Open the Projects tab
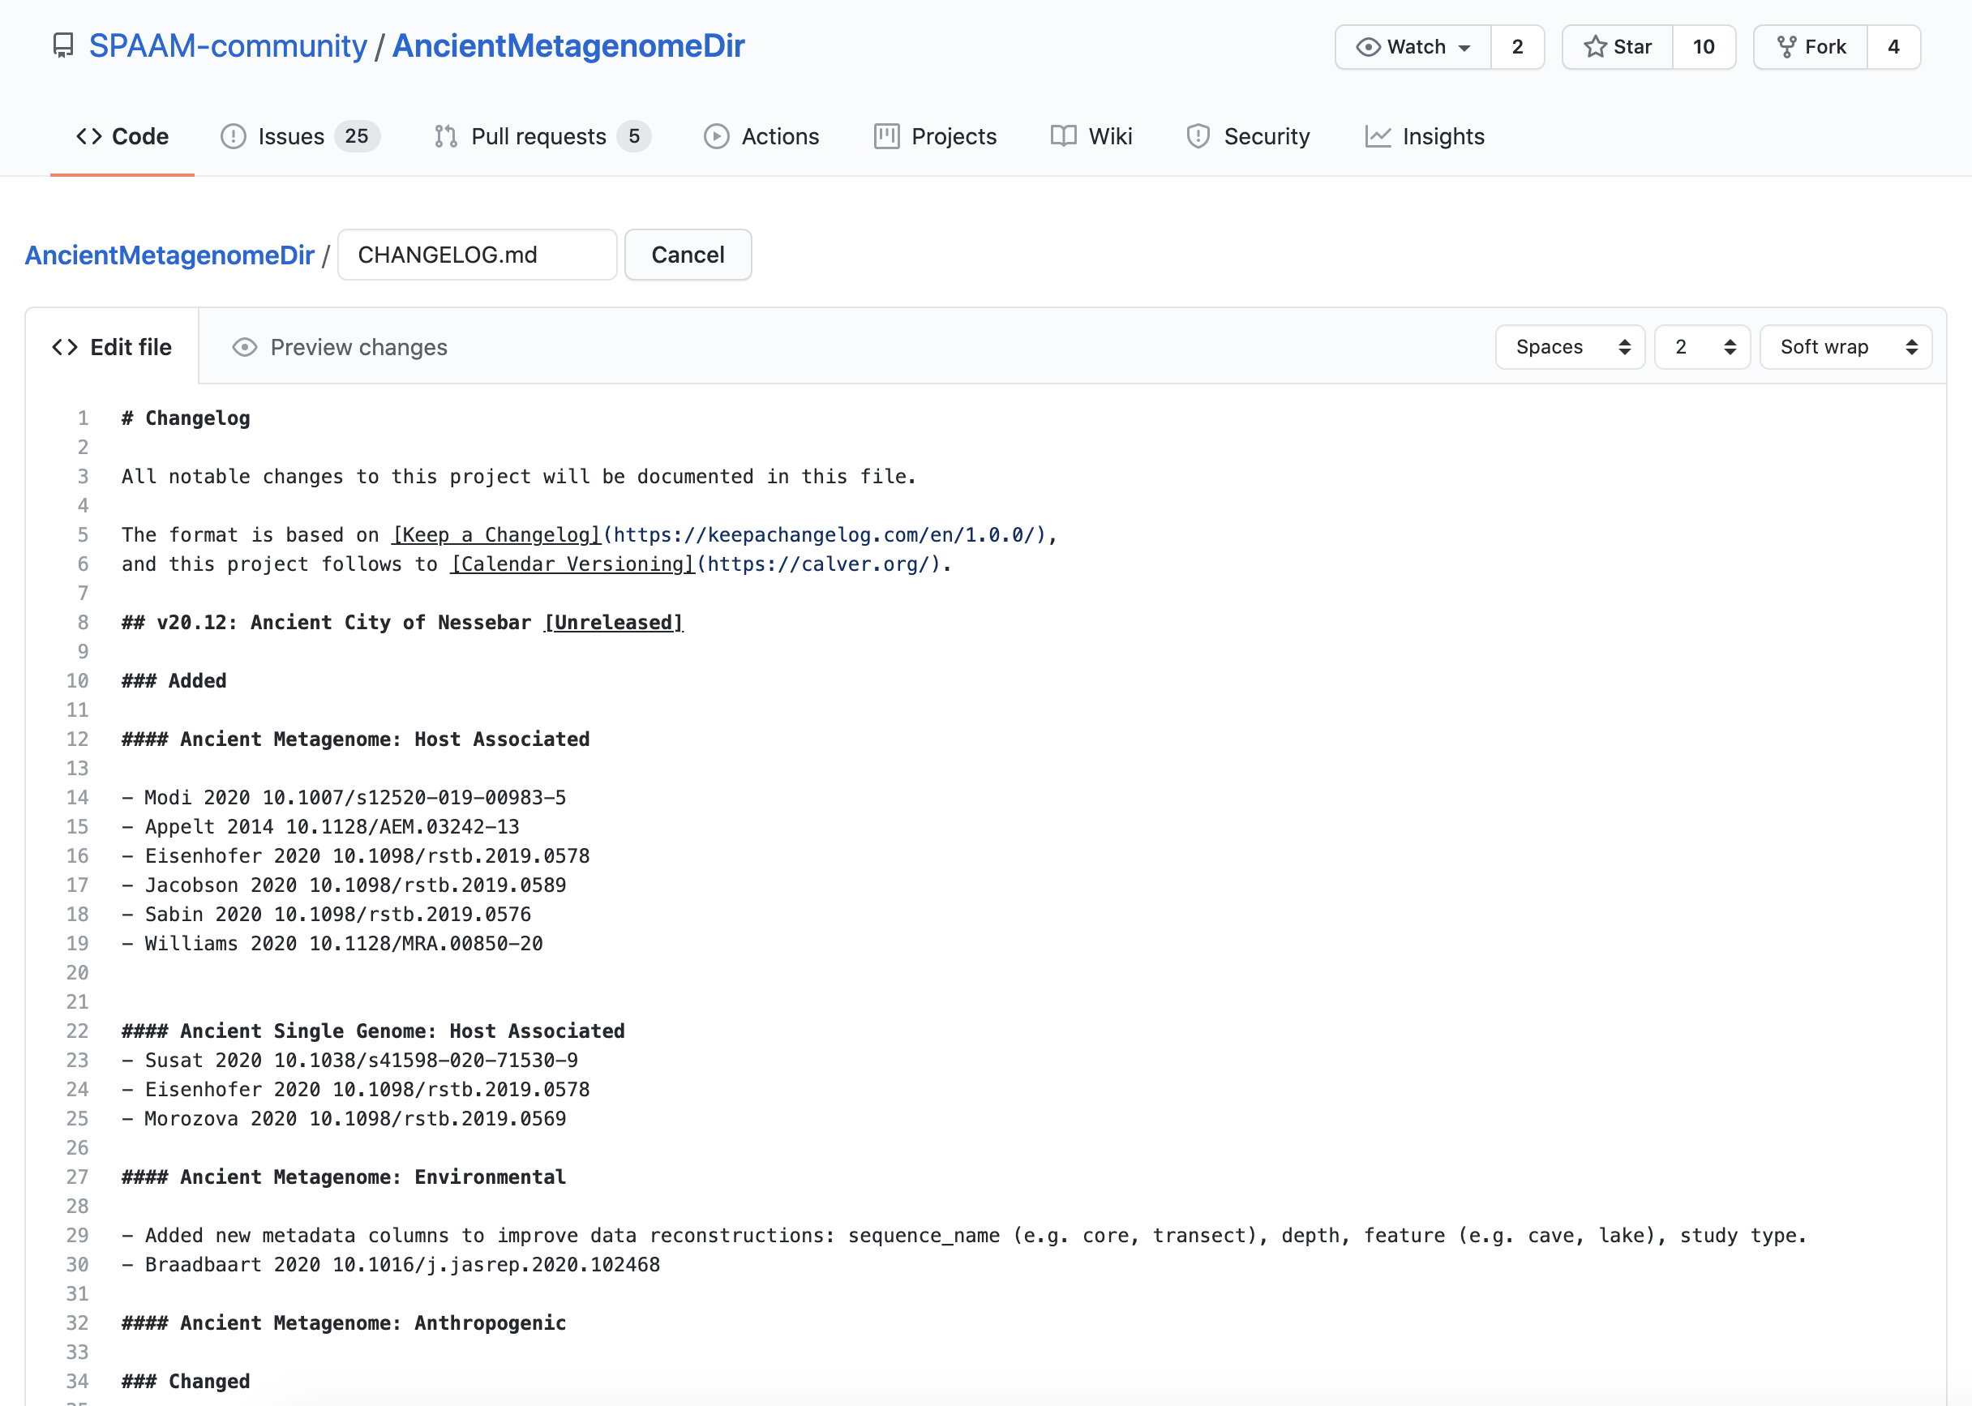The width and height of the screenshot is (1972, 1406). click(935, 136)
